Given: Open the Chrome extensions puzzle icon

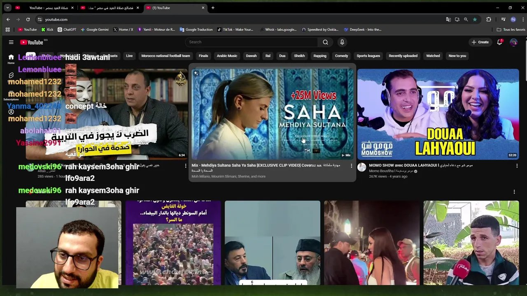Looking at the screenshot, I should [x=489, y=19].
